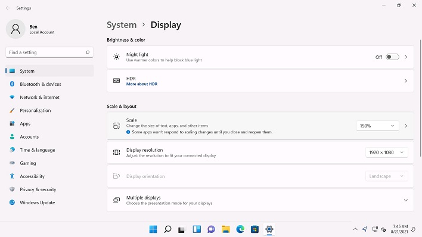Click the Personalization paintbrush icon
422x237 pixels.
(12, 110)
